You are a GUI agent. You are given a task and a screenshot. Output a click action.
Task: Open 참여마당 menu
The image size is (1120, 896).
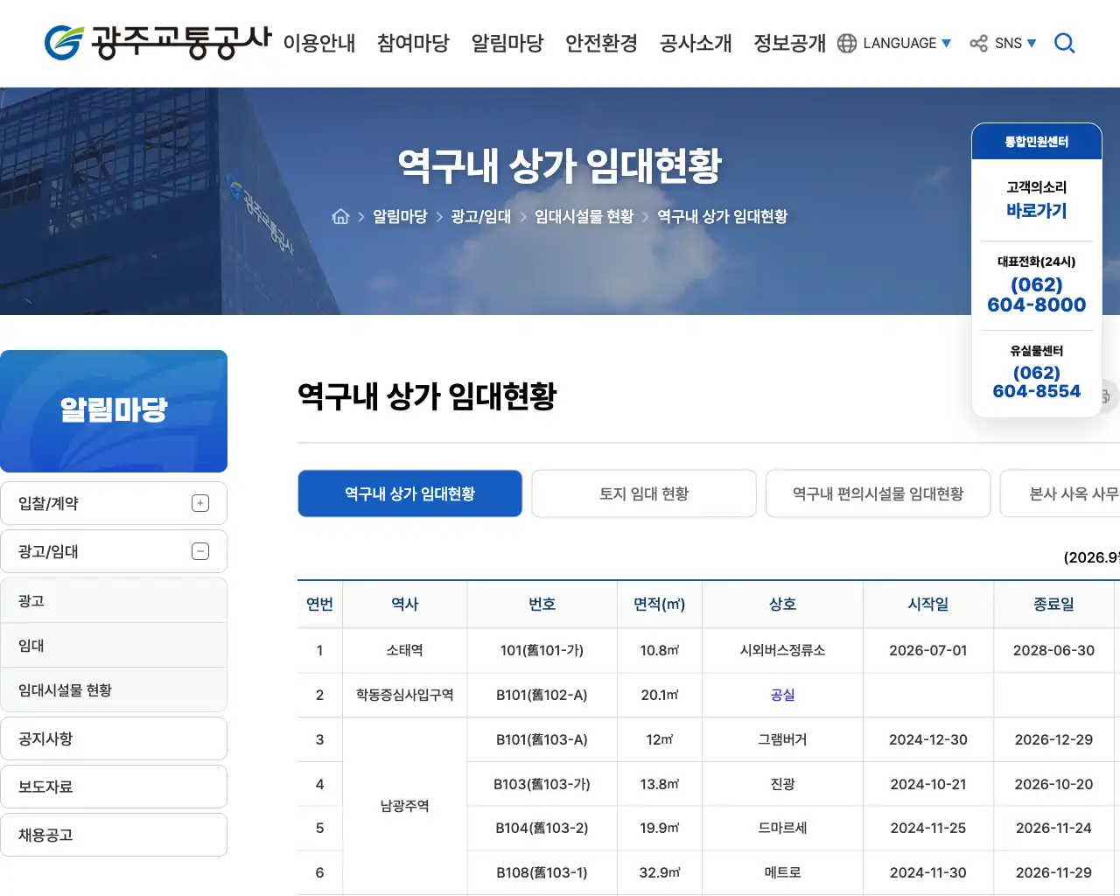pos(413,43)
